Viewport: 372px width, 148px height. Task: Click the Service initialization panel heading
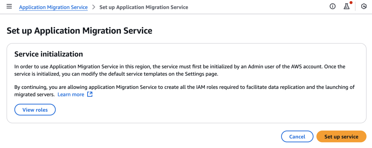point(49,54)
